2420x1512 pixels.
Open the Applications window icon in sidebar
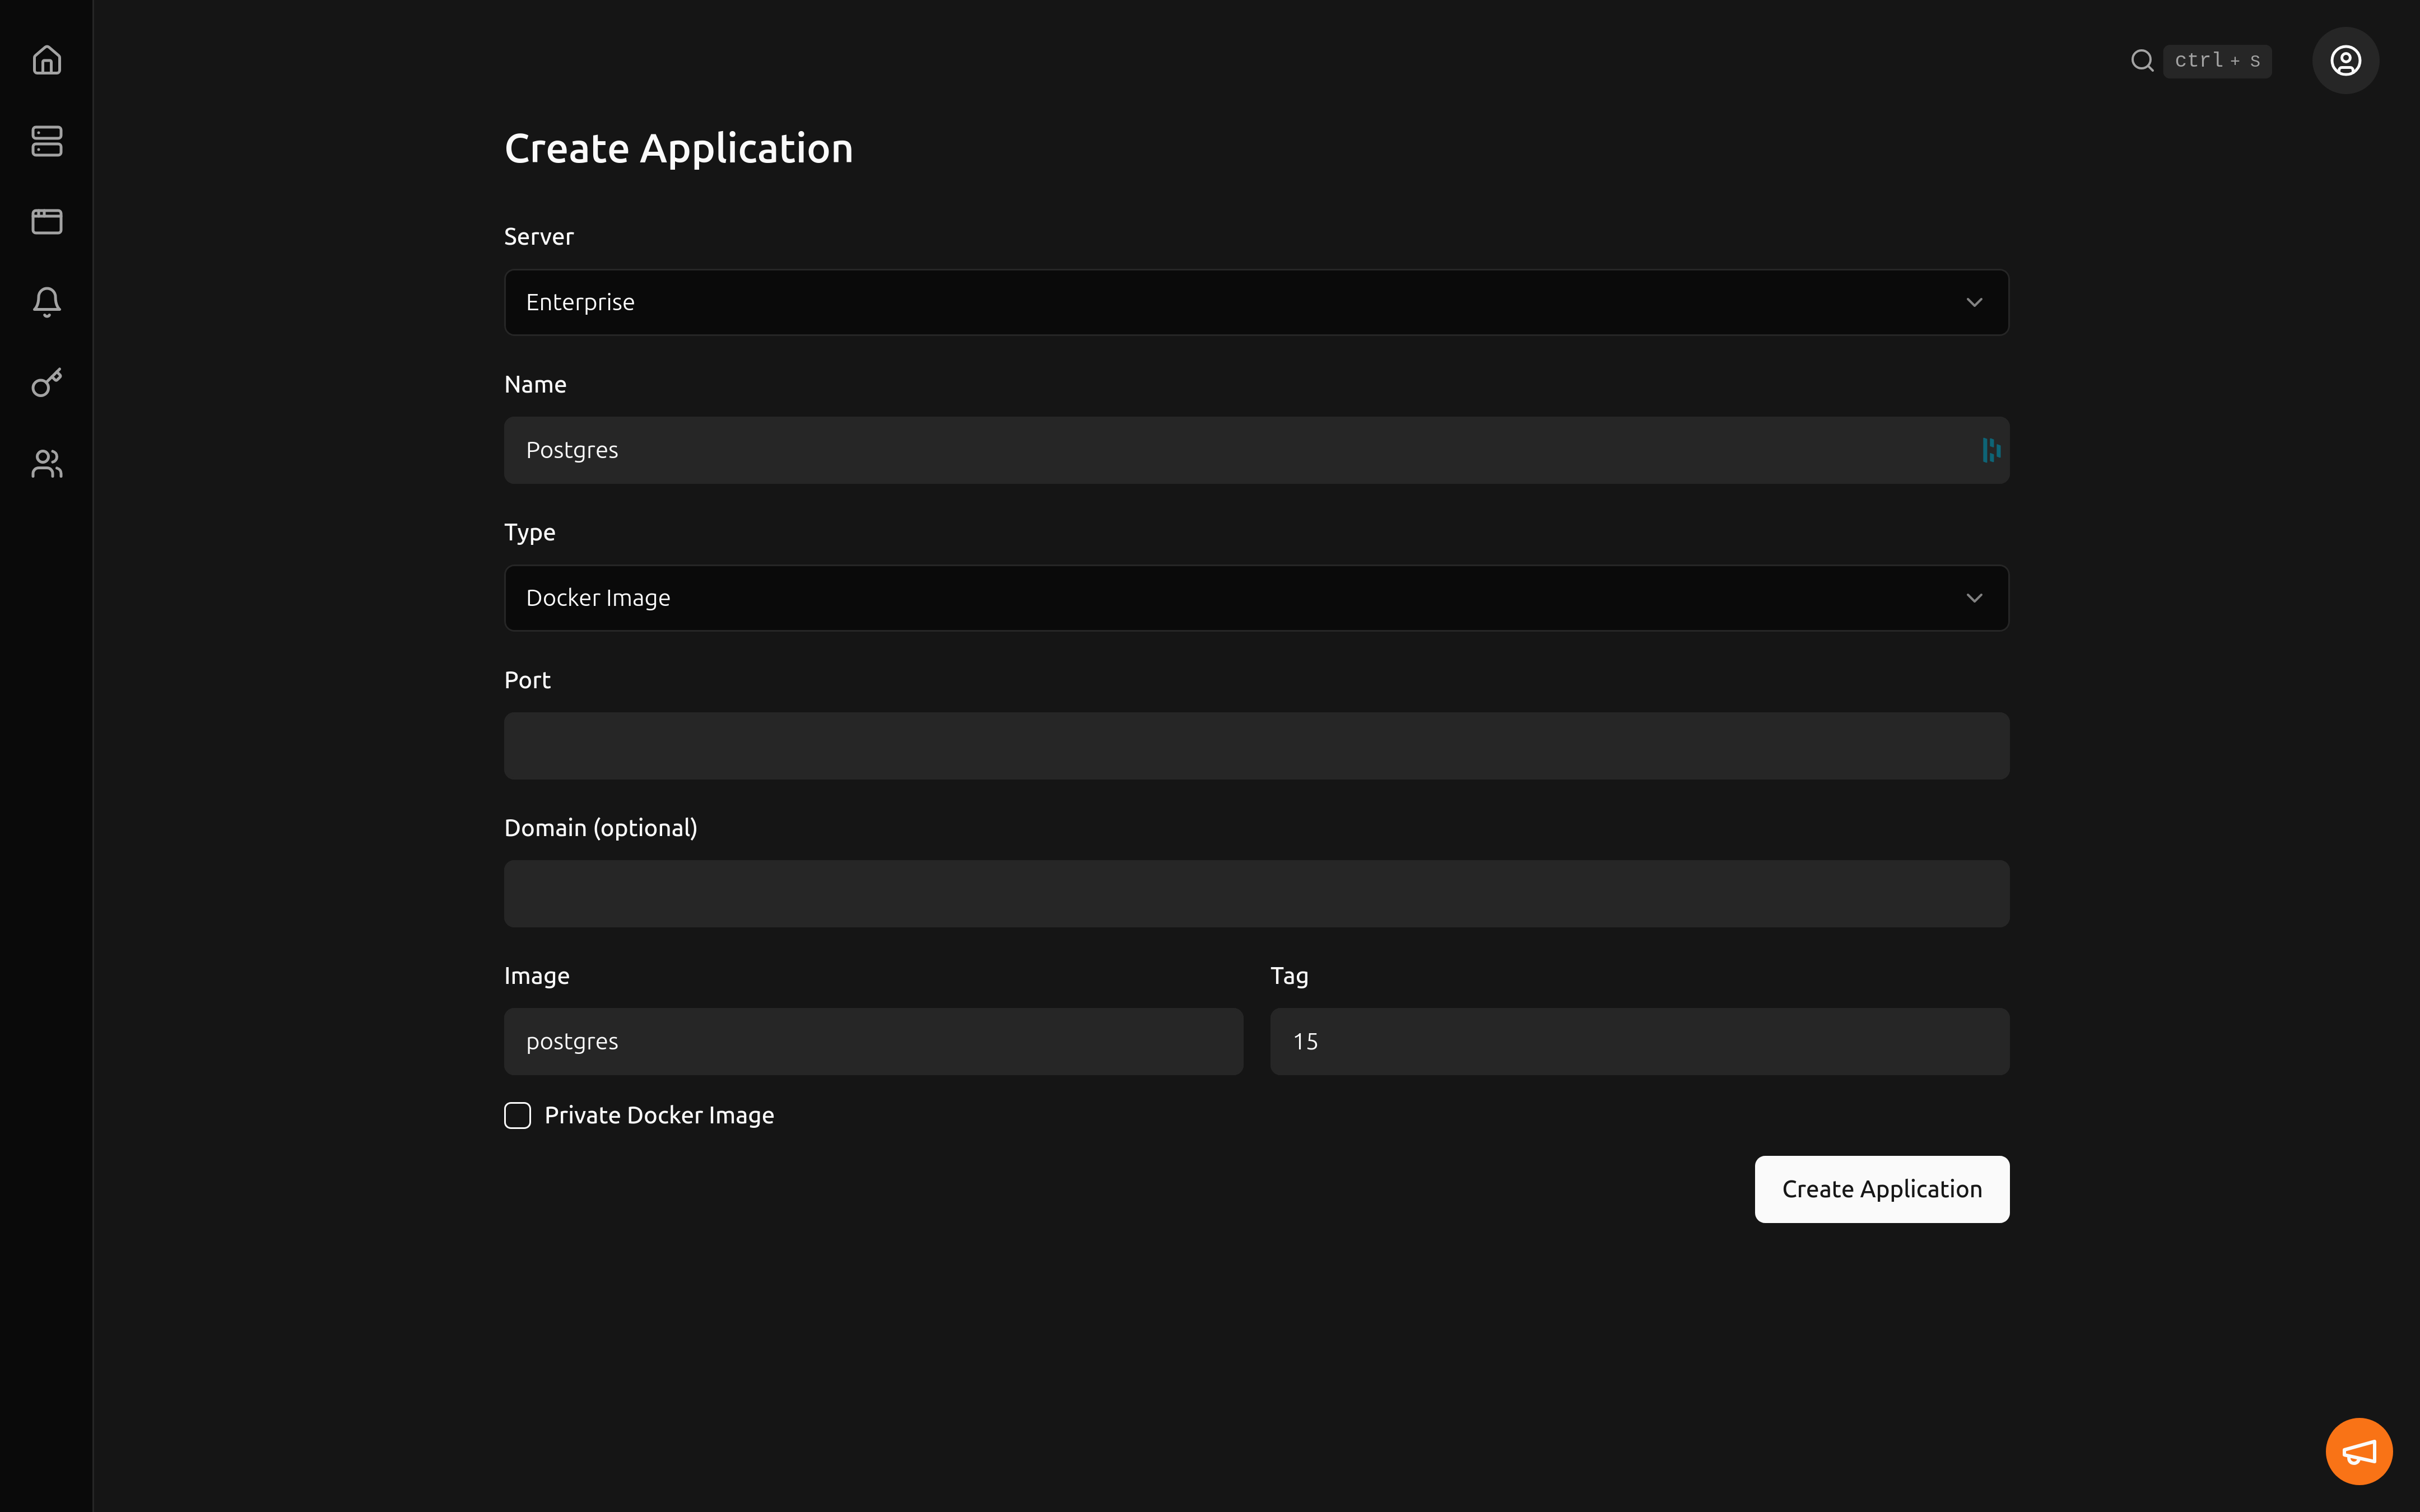[47, 221]
